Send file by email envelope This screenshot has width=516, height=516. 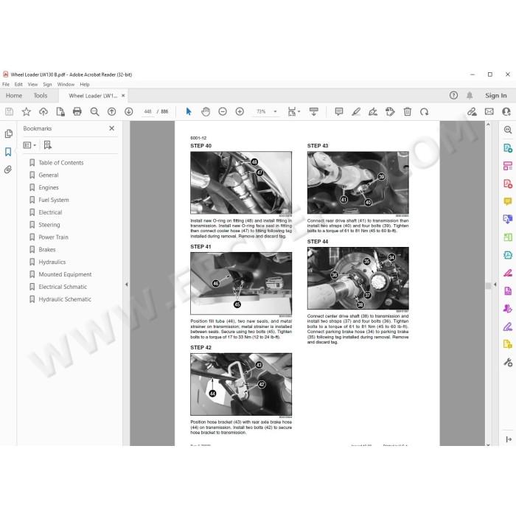coord(489,112)
